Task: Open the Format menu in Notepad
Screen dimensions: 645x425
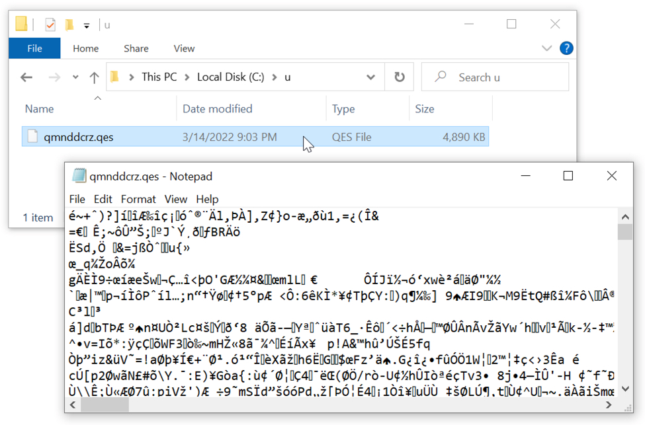Action: (x=138, y=199)
